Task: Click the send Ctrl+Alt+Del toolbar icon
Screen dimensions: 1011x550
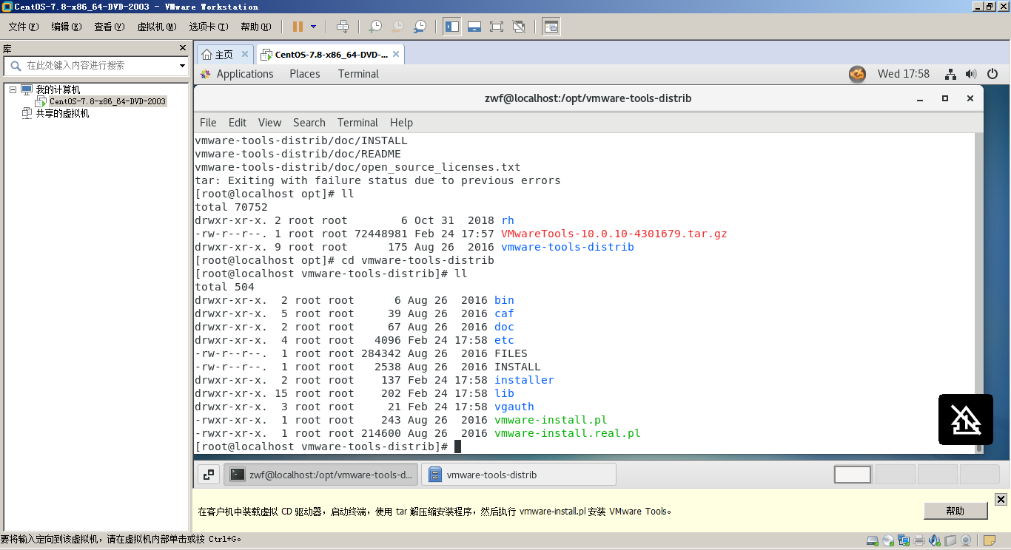Action: (343, 27)
